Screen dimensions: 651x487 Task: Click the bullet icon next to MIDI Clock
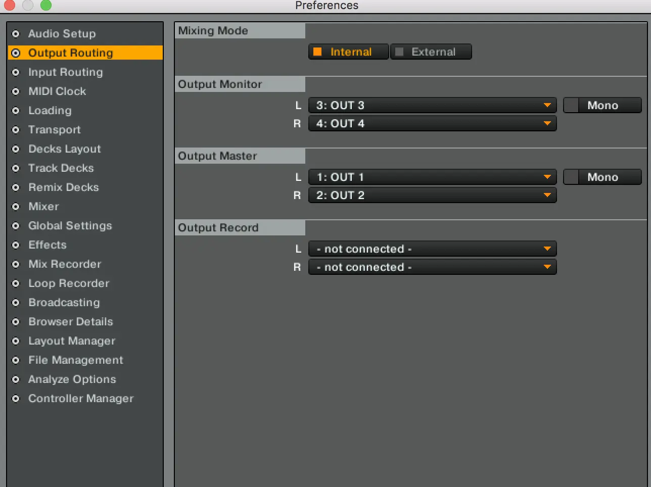click(16, 91)
